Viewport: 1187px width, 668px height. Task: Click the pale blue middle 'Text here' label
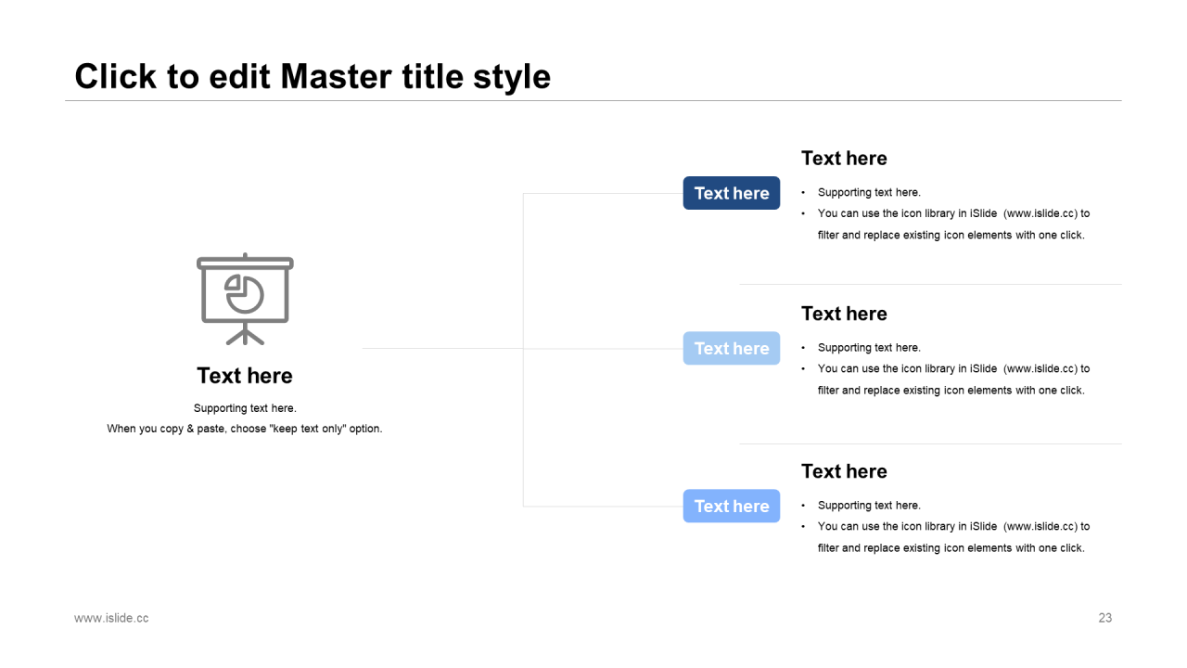tap(732, 349)
